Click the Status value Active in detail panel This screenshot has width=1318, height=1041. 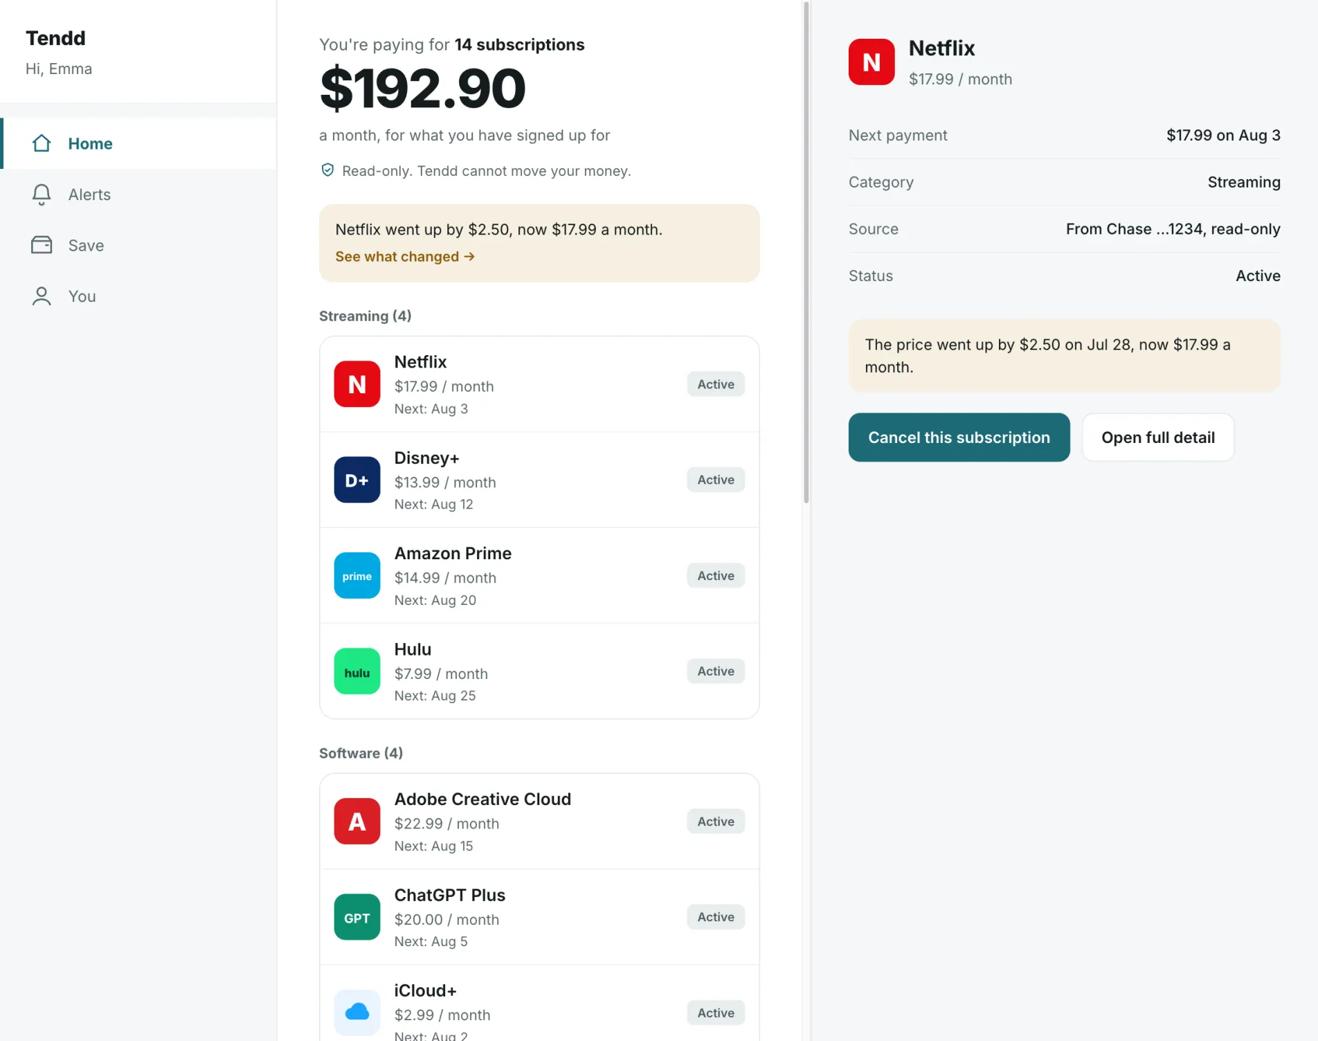tap(1258, 275)
